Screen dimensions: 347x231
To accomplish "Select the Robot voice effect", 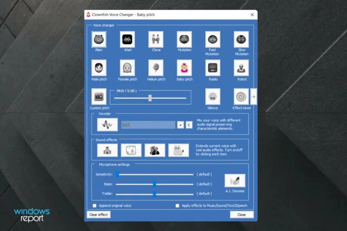I will (241, 68).
